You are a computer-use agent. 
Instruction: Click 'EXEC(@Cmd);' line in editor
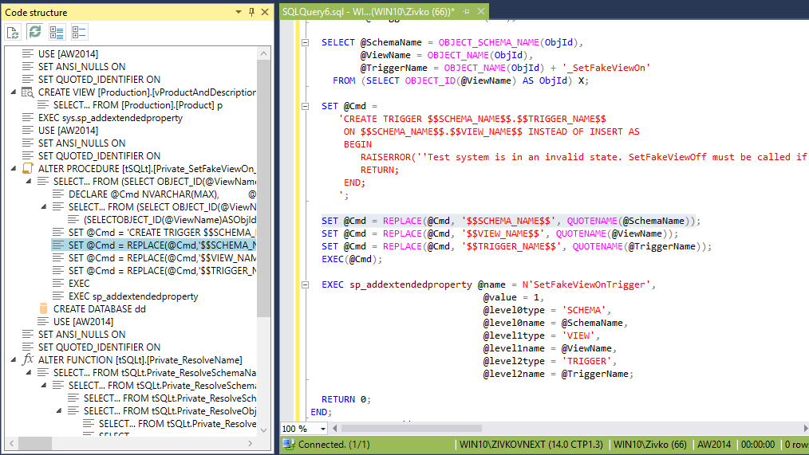pos(352,259)
